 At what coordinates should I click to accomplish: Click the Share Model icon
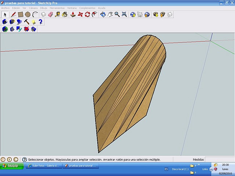point(163,15)
